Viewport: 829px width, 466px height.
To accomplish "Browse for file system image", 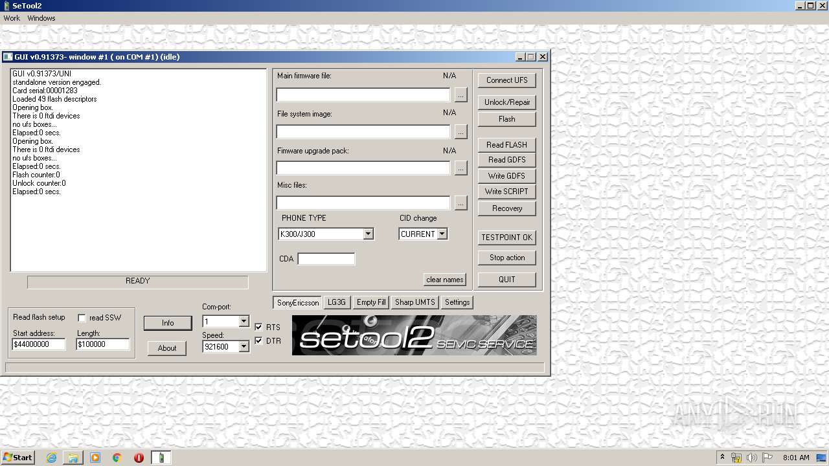I will (x=460, y=131).
